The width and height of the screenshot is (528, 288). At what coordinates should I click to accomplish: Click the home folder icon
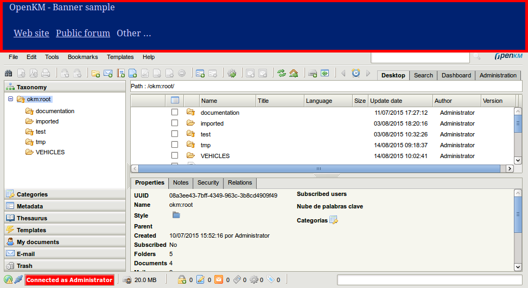point(294,73)
